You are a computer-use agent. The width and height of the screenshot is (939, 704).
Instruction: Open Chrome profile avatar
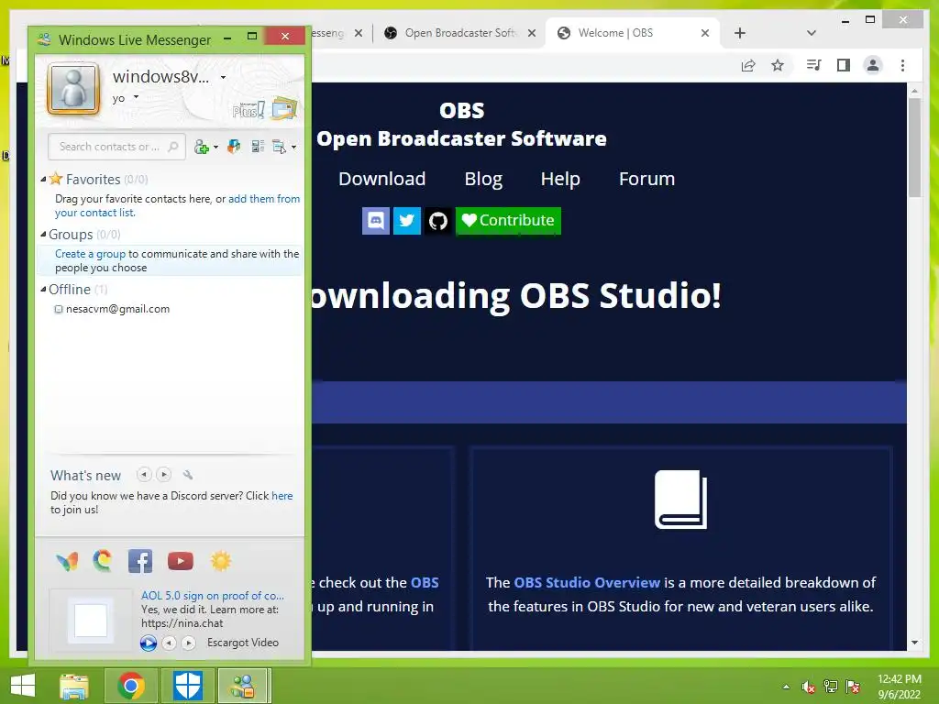coord(873,65)
